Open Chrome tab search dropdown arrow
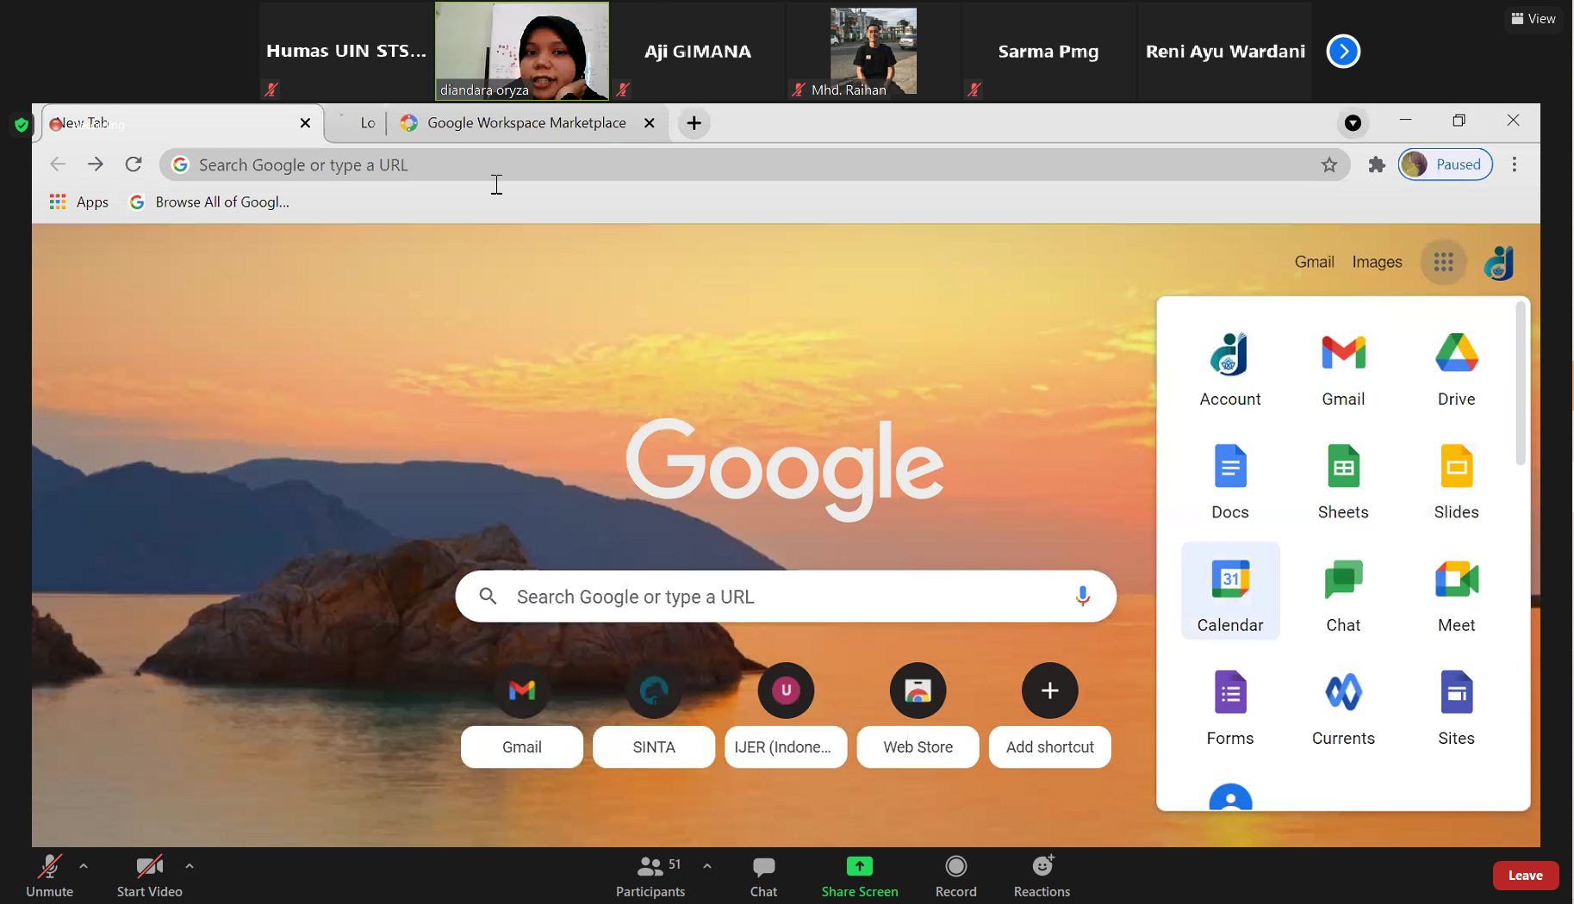 (x=1353, y=123)
